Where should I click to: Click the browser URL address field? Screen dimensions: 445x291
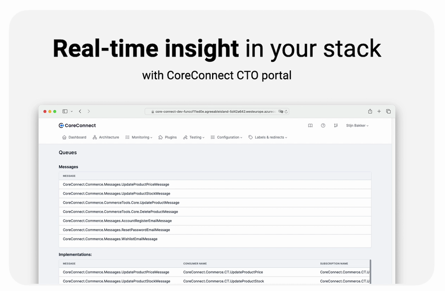(215, 112)
